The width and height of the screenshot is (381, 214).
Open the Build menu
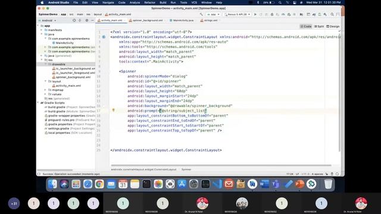coord(163,2)
